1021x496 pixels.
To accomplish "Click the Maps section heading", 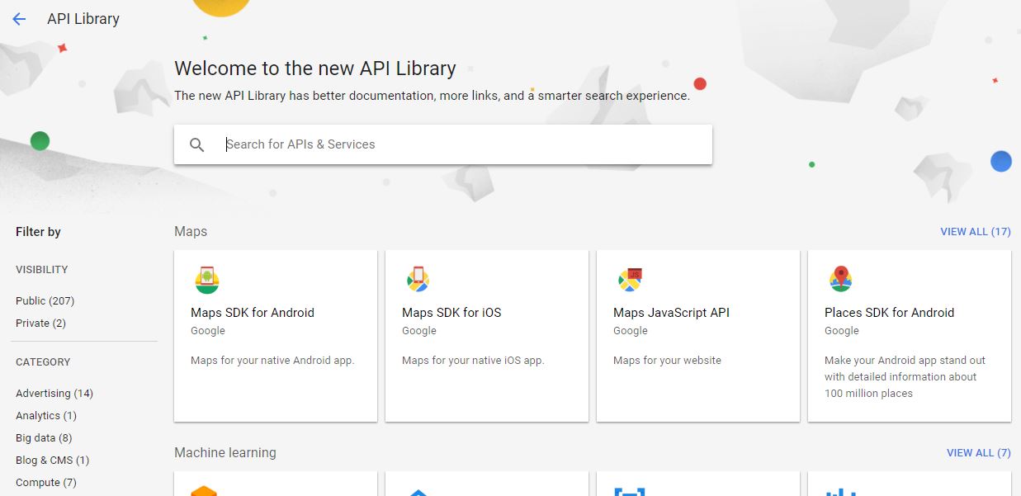I will click(191, 232).
